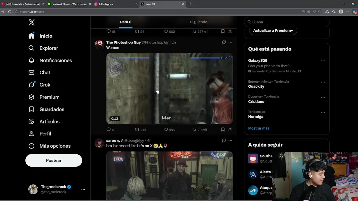Open The_rmelcrack account menu dots
Screen dimensions: 358x201
(x=83, y=189)
